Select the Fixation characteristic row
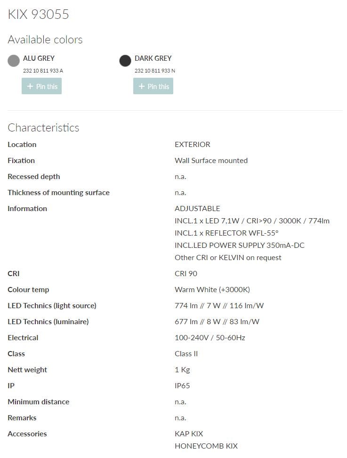Viewport: 347px width, 458px height. click(21, 160)
